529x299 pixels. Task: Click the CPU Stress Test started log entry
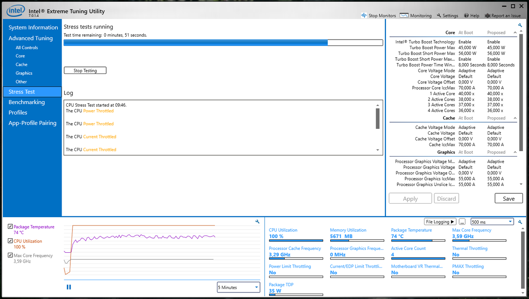tap(96, 105)
